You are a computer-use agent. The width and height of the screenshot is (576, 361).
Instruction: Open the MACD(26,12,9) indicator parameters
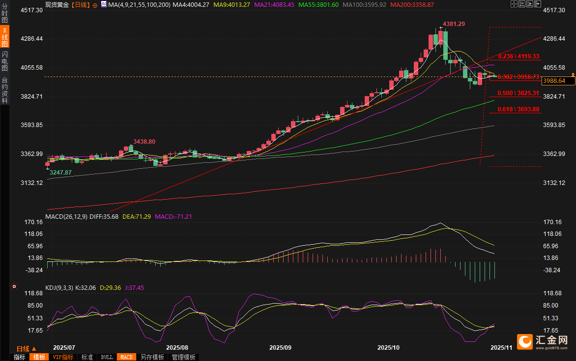66,216
